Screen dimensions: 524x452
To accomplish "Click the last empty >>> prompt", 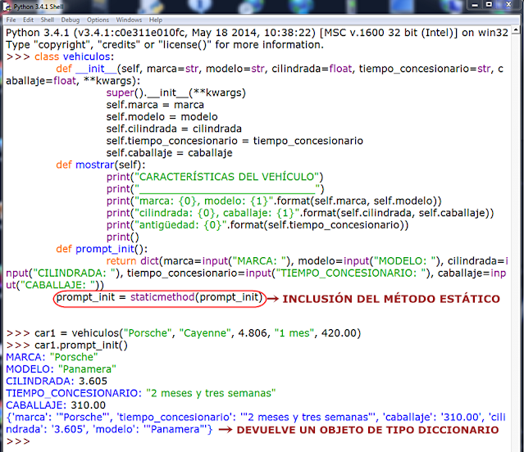I will coord(18,441).
